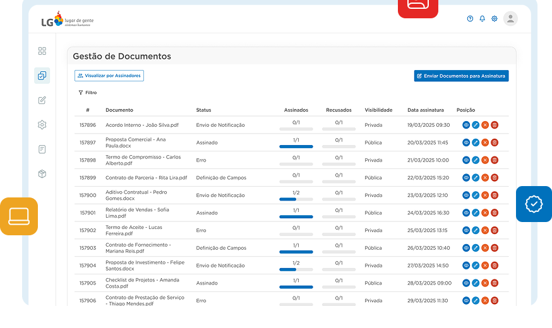The width and height of the screenshot is (552, 328).
Task: Click the Assinados progress bar for row 157897
Action: [296, 146]
